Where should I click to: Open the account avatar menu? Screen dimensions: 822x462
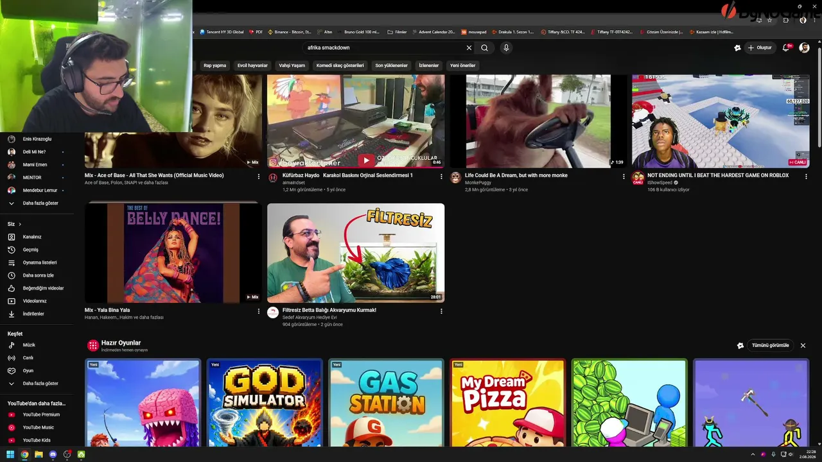pyautogui.click(x=804, y=47)
